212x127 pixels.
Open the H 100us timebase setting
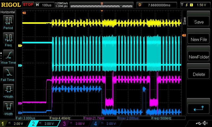click(x=45, y=5)
